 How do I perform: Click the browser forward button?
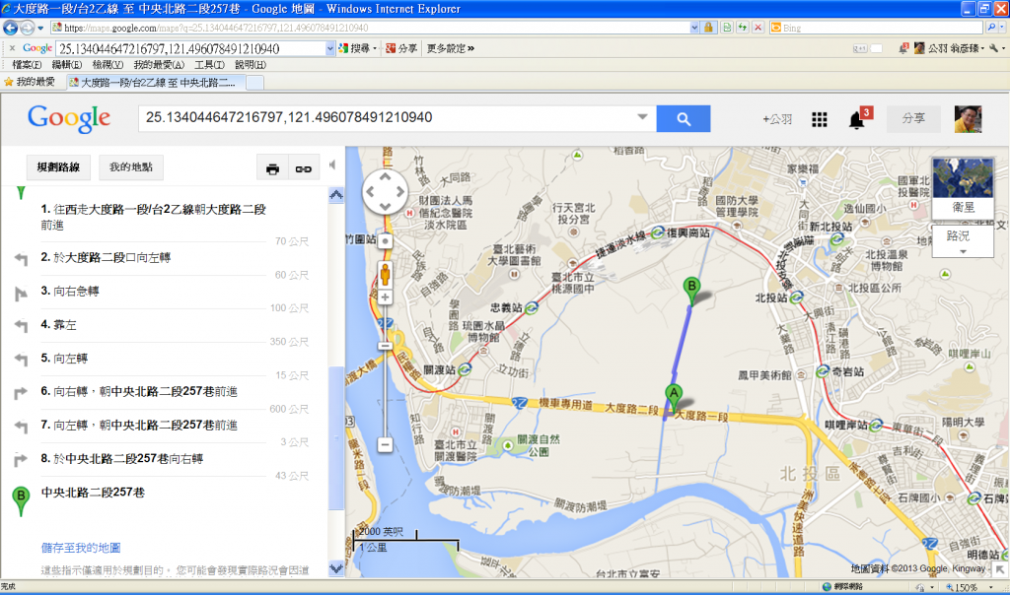tap(27, 28)
